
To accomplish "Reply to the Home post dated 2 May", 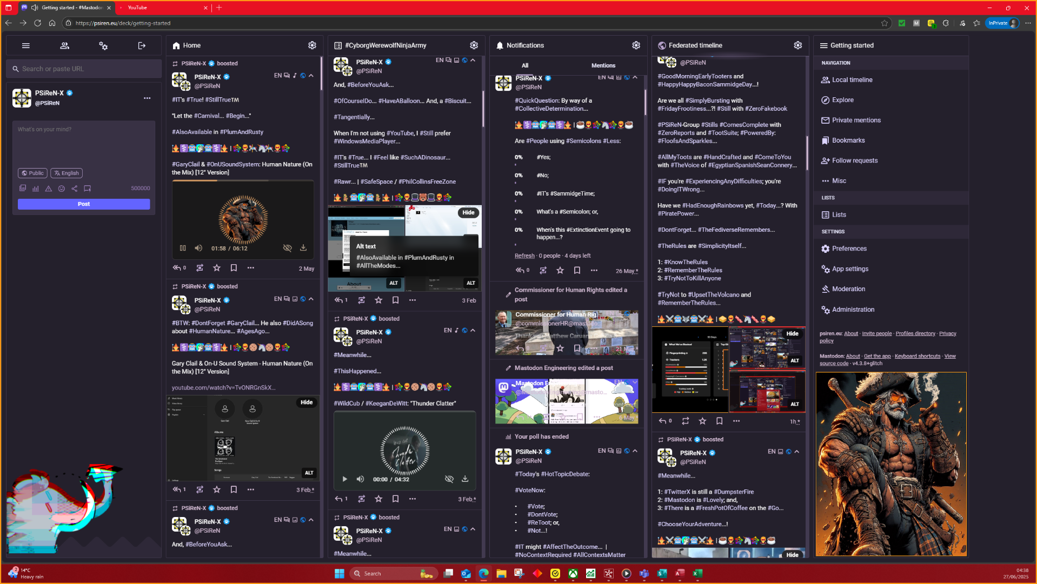I will (177, 268).
